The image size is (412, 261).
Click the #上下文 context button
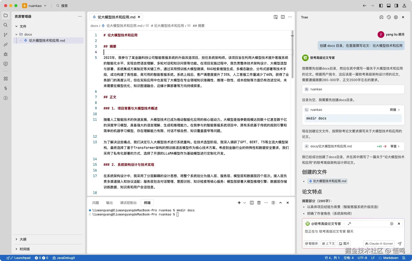(328, 244)
